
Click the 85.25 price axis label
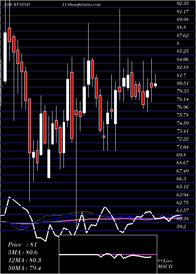click(x=183, y=51)
